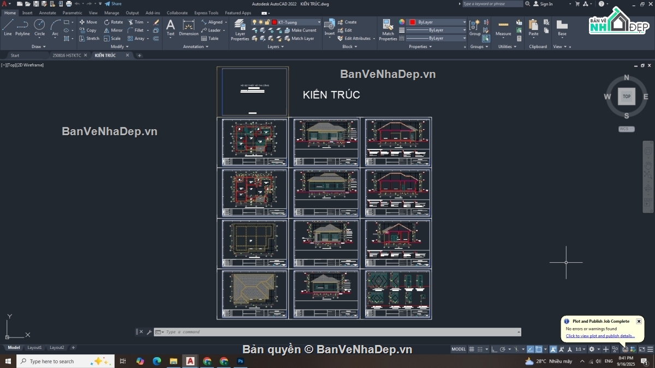
Task: Click the Make Current layer button
Action: (300, 31)
